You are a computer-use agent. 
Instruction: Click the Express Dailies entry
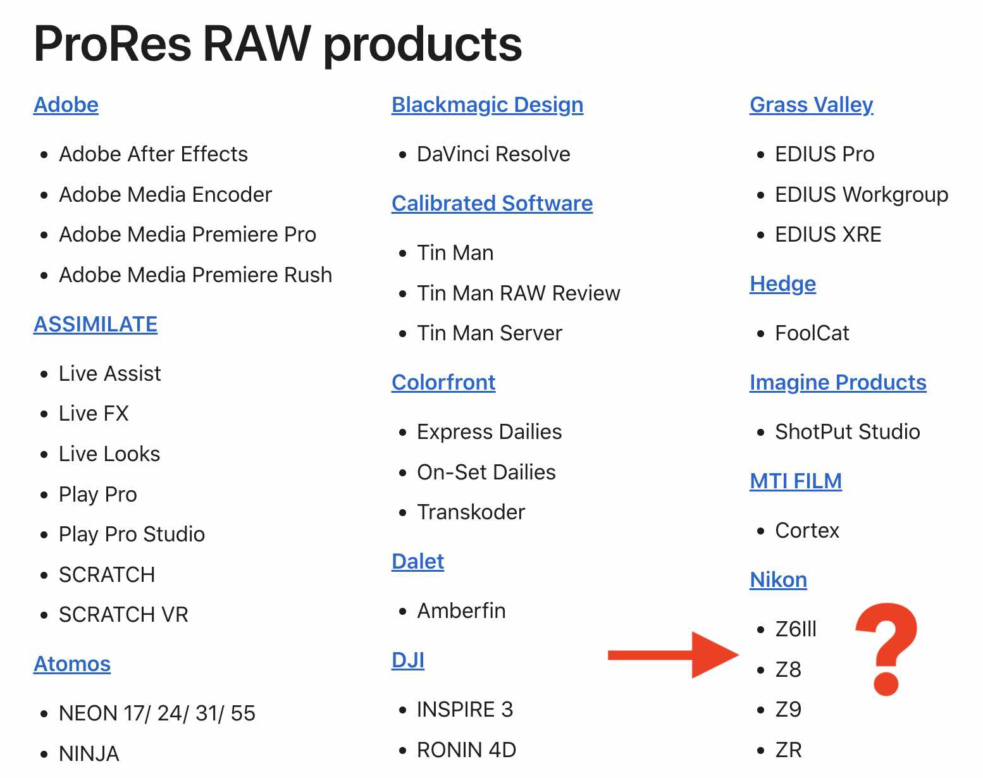coord(490,432)
